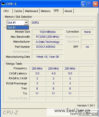This screenshot has width=99, height=117.
Task: Click the EPP label
Action: pyautogui.click(x=76, y=47)
